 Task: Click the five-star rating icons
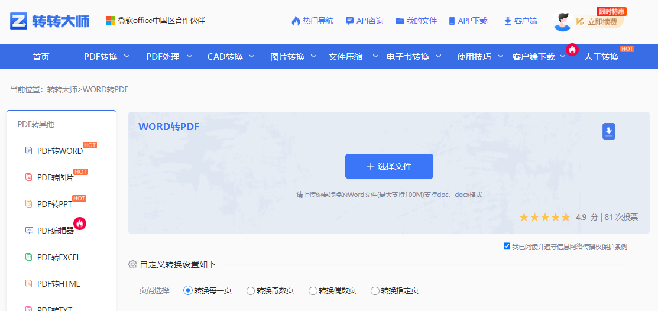tap(544, 218)
